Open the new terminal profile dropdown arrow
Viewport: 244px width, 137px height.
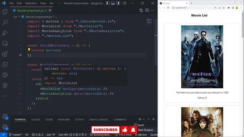[144, 119]
